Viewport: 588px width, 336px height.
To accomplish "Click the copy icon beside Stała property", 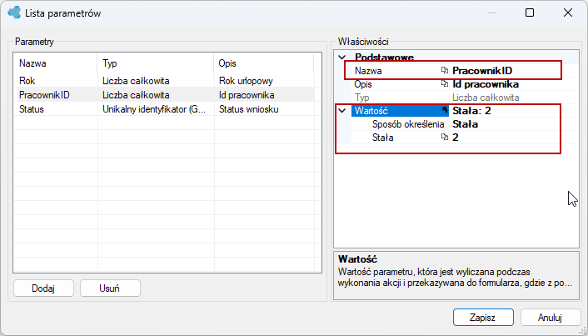I will pyautogui.click(x=445, y=138).
